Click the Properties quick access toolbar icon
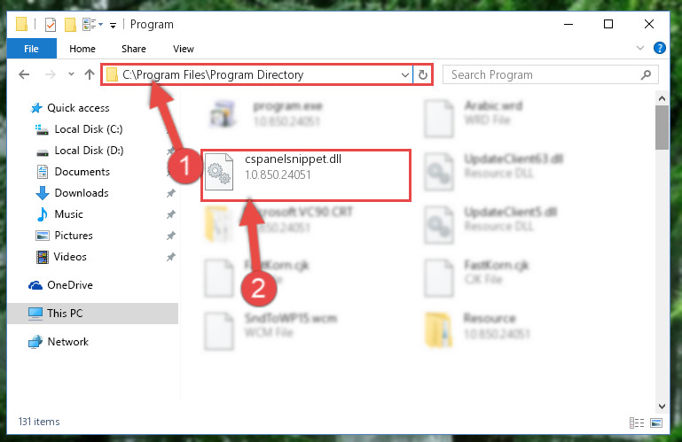Image resolution: width=682 pixels, height=442 pixels. point(51,24)
